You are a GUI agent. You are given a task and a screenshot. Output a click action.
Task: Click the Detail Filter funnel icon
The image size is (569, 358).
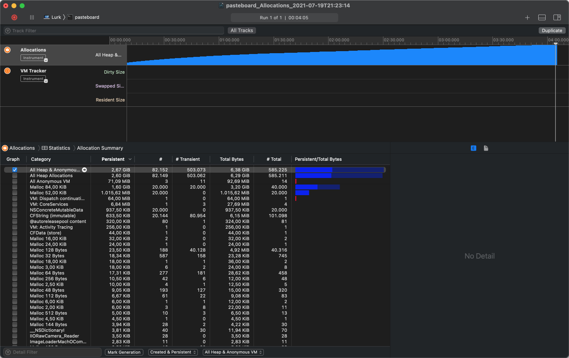pyautogui.click(x=8, y=352)
